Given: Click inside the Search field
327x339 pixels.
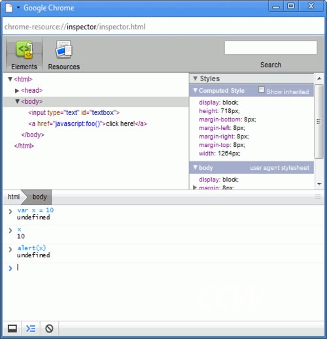Looking at the screenshot, I should 271,48.
